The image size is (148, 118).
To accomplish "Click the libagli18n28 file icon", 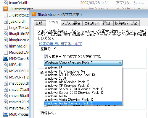I will [6, 34].
